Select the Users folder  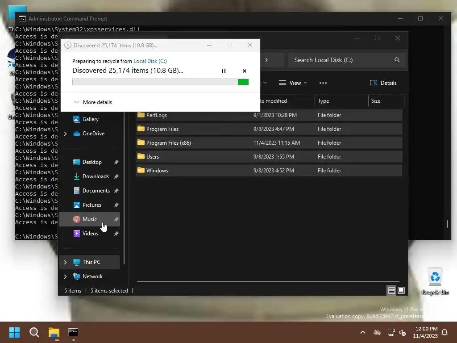269,157
